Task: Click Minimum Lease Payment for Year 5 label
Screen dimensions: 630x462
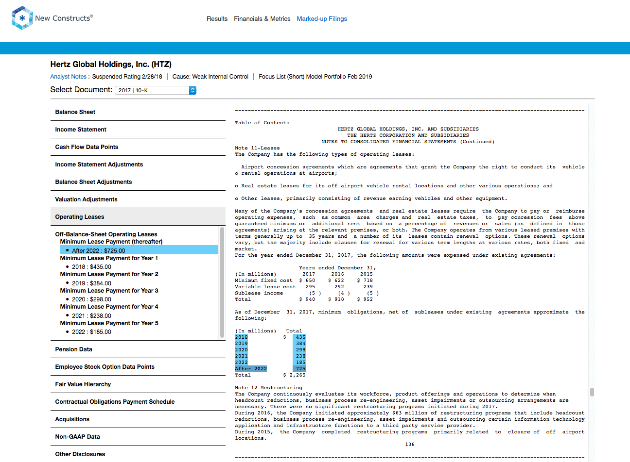Action: [109, 323]
